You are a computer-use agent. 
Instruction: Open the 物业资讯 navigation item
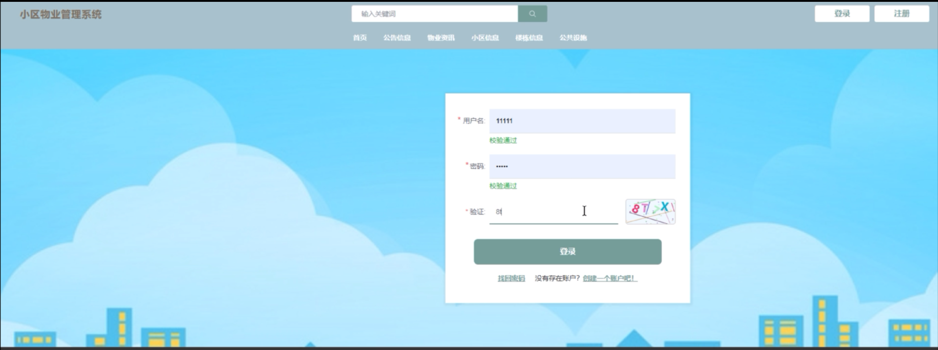click(x=440, y=38)
